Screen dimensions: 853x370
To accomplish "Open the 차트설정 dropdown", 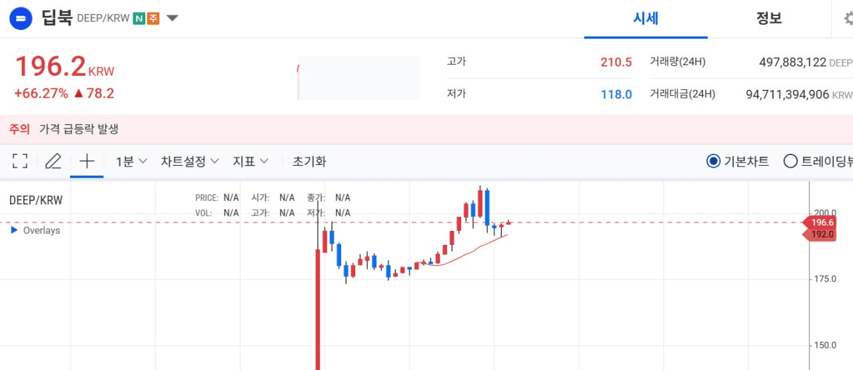I will coord(190,161).
